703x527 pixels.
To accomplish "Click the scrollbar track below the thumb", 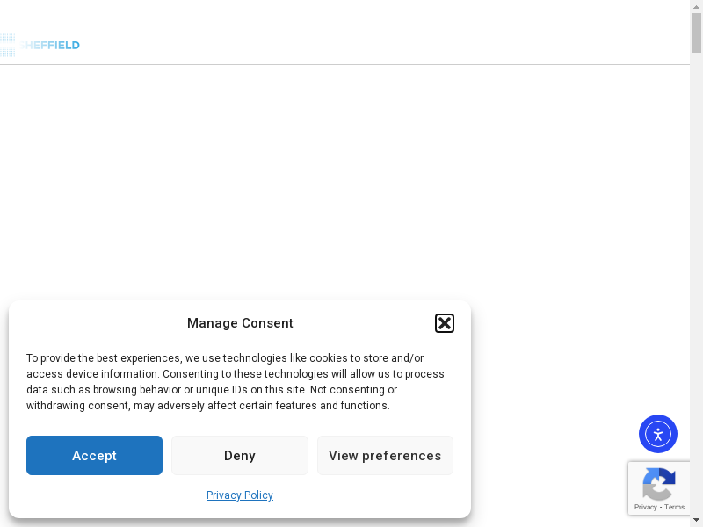I will [696, 263].
